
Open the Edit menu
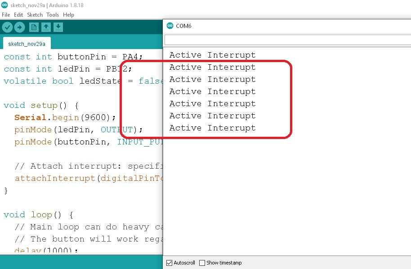(x=18, y=14)
